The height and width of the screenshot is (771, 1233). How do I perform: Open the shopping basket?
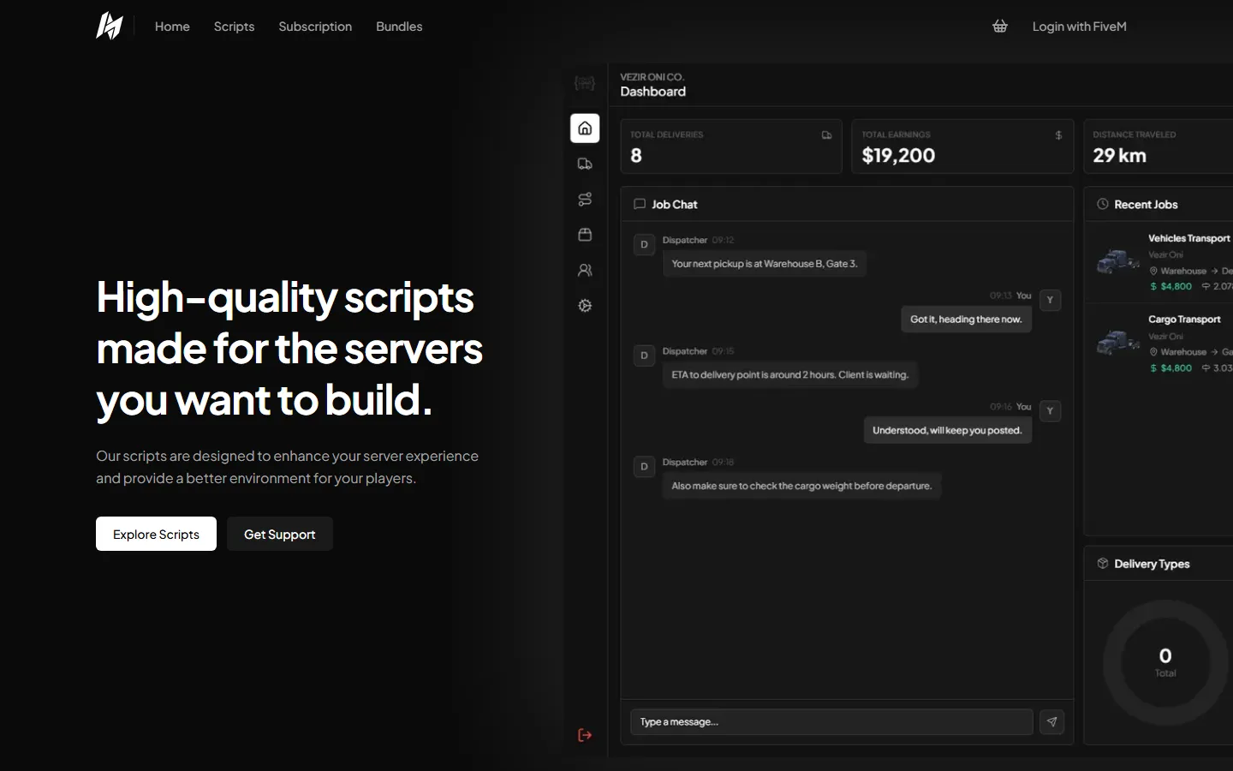(x=1000, y=27)
